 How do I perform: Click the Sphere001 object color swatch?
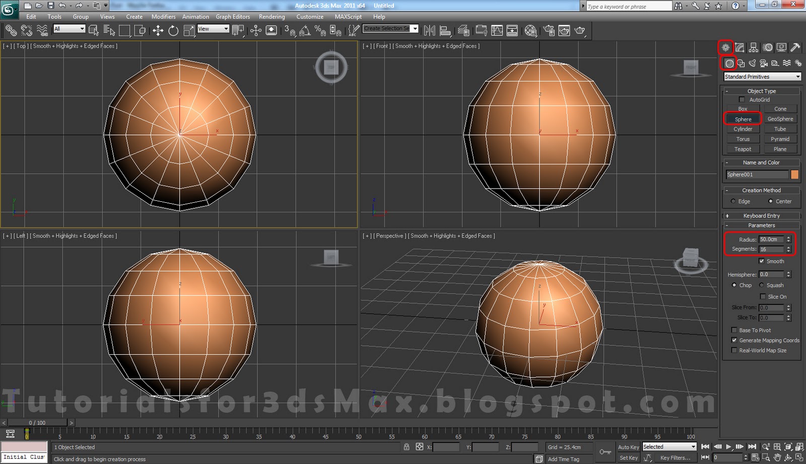click(794, 175)
